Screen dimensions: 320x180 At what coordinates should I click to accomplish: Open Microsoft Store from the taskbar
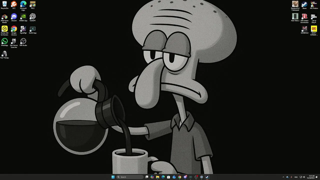168,177
